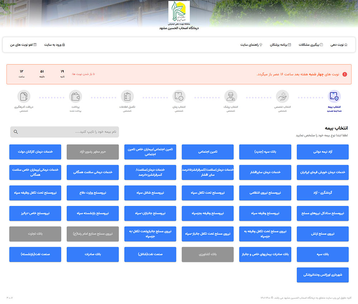Viewport: 358px width, 304px height.
Task: Choose نیروی مسلح ارتش insurance
Action: [x=323, y=234]
